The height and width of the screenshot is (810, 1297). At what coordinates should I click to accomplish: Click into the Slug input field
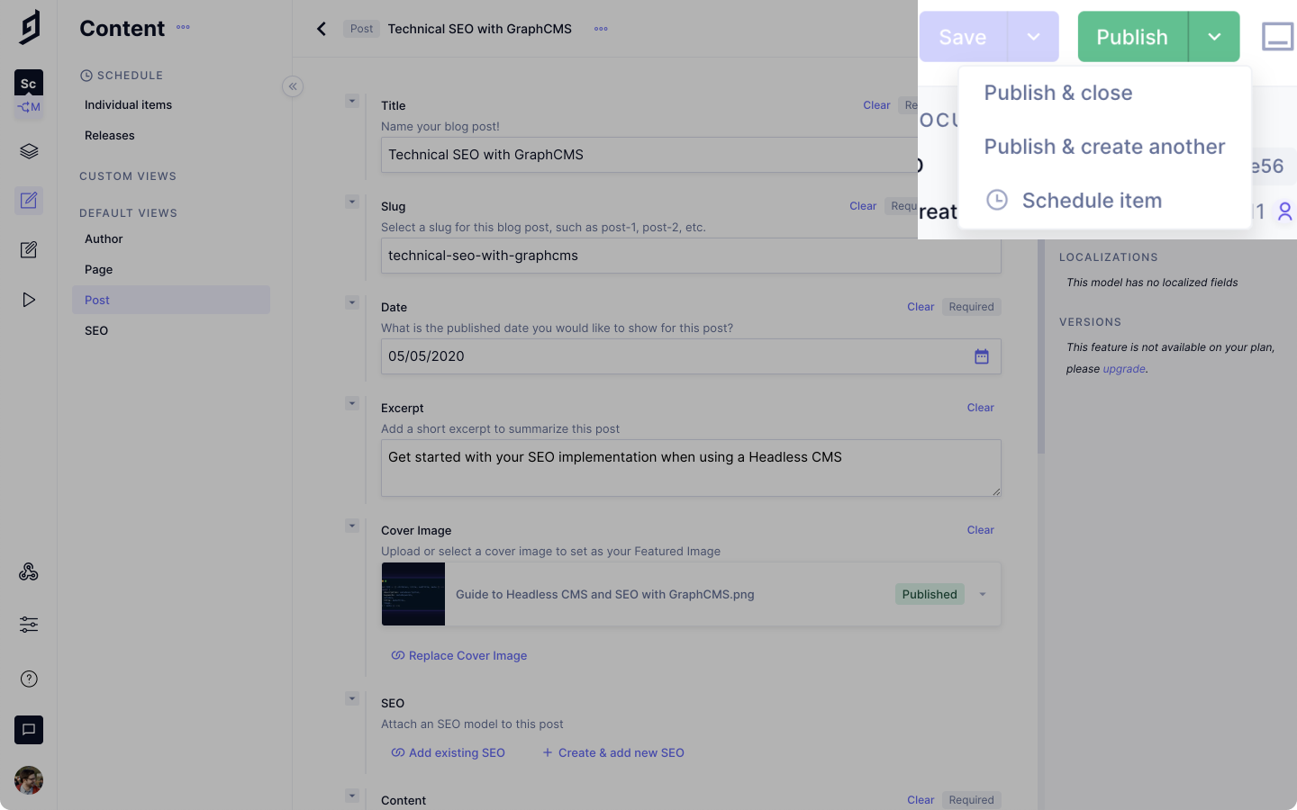(x=691, y=256)
